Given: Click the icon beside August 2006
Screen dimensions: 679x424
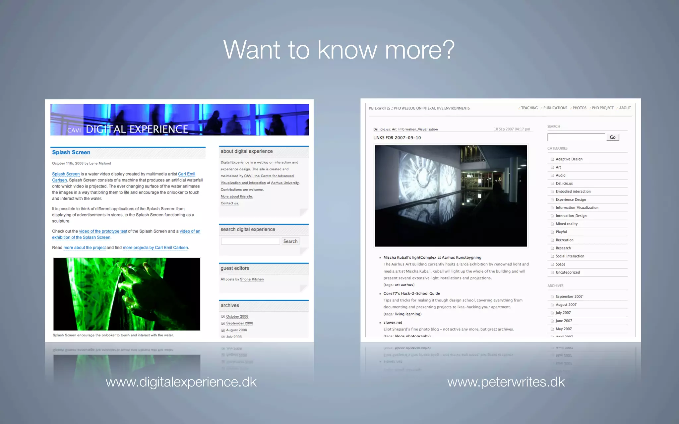Looking at the screenshot, I should coord(223,330).
